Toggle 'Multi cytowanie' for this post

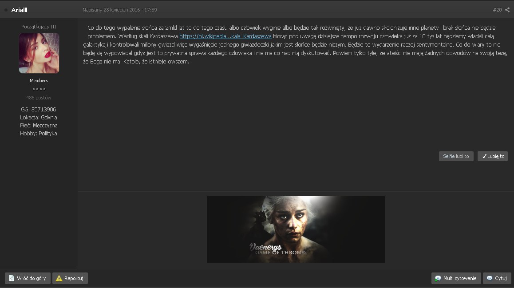point(456,278)
